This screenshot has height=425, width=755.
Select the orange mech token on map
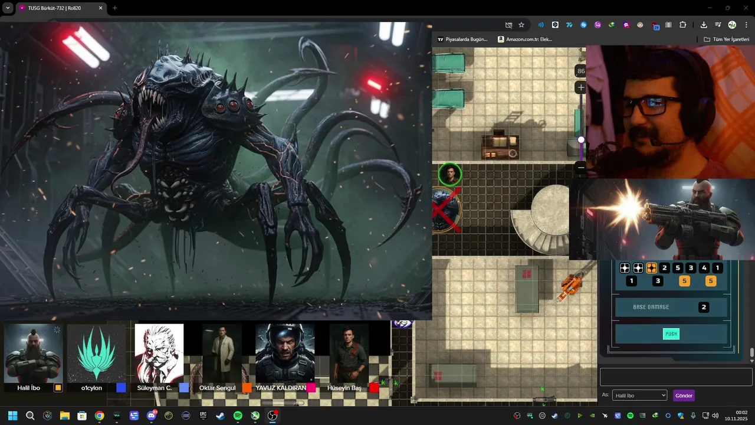click(570, 286)
